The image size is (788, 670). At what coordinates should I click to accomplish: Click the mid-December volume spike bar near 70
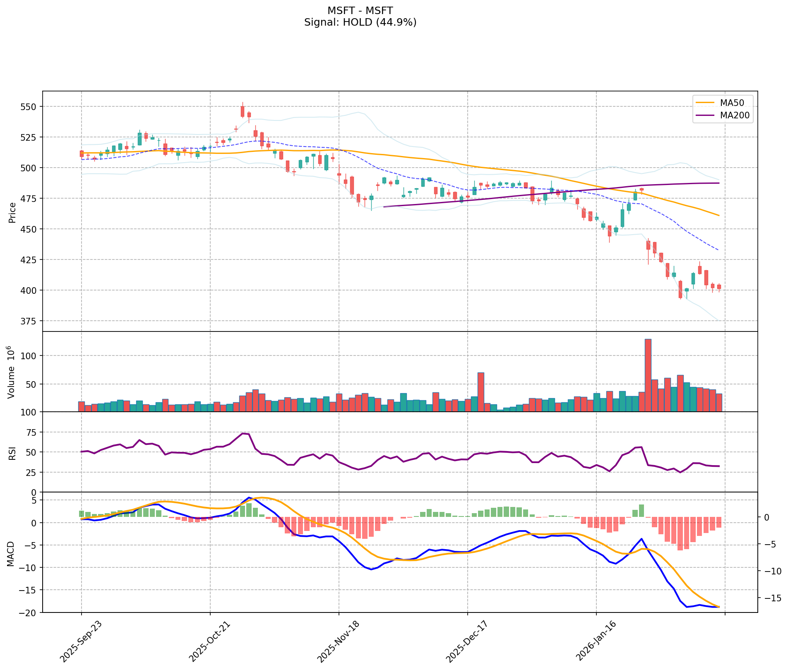pos(480,392)
